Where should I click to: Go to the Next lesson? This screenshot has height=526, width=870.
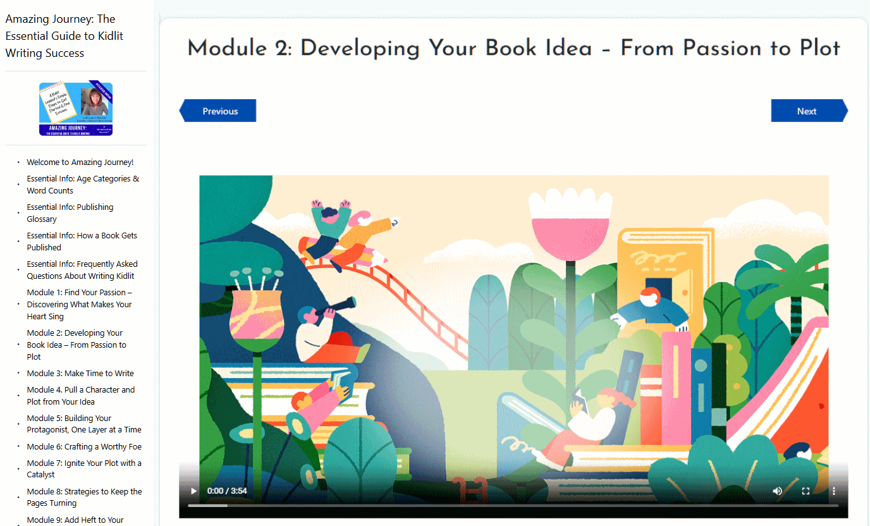pyautogui.click(x=809, y=111)
